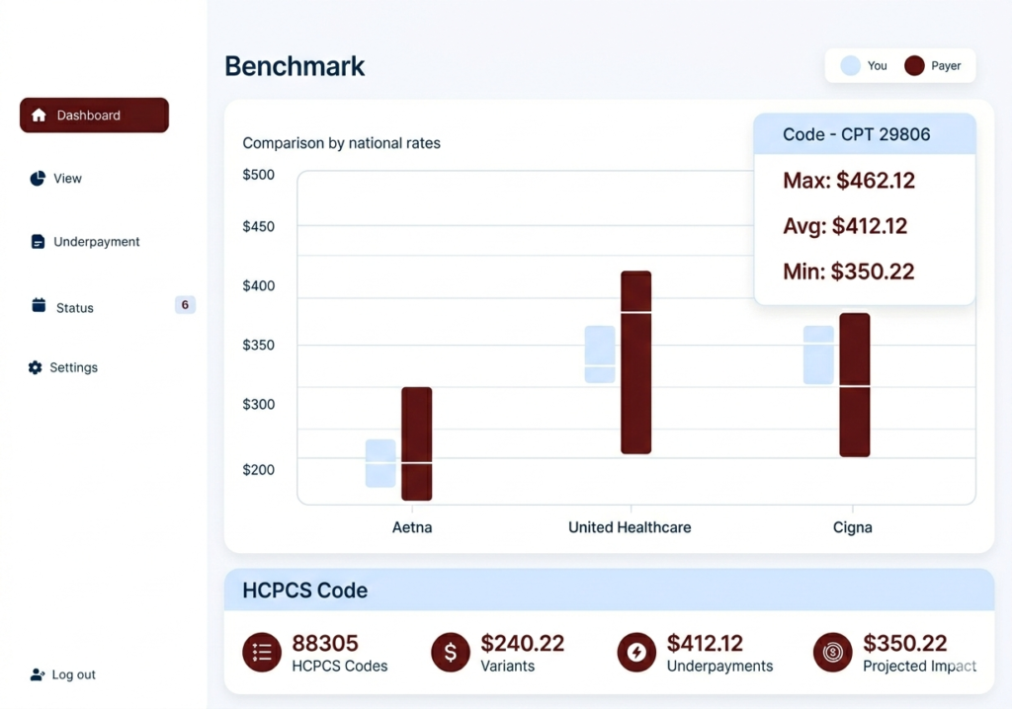Viewport: 1012px width, 709px height.
Task: Click the Variants dollar sign icon
Action: (451, 652)
